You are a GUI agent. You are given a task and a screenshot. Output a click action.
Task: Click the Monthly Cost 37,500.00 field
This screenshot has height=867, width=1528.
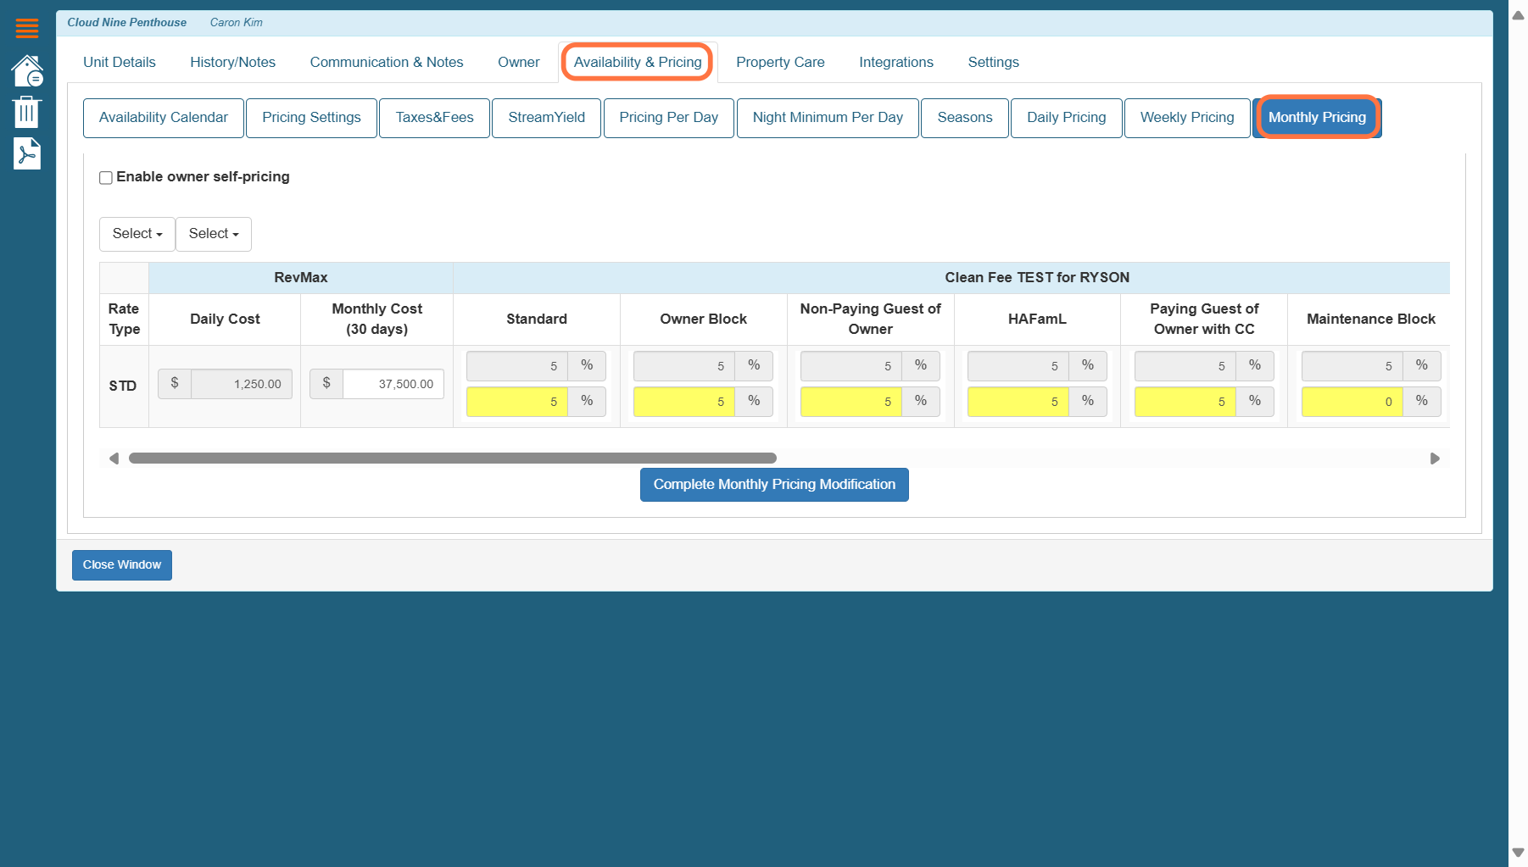coord(393,384)
